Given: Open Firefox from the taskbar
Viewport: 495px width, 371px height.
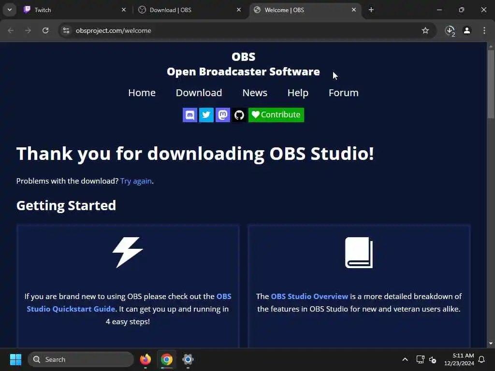Looking at the screenshot, I should (x=146, y=359).
